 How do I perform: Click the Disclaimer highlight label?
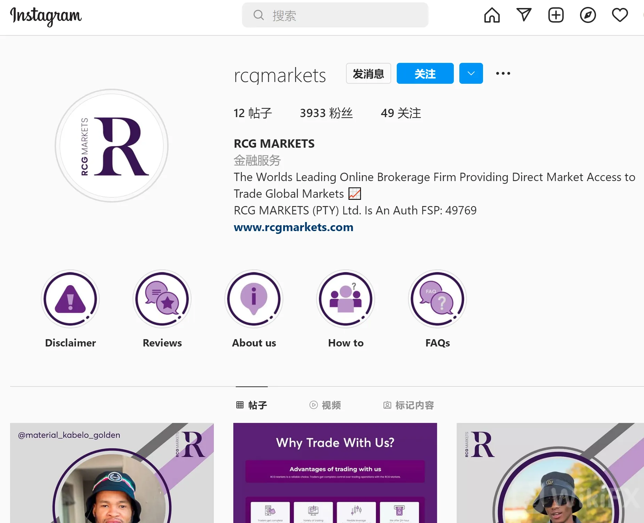click(70, 343)
